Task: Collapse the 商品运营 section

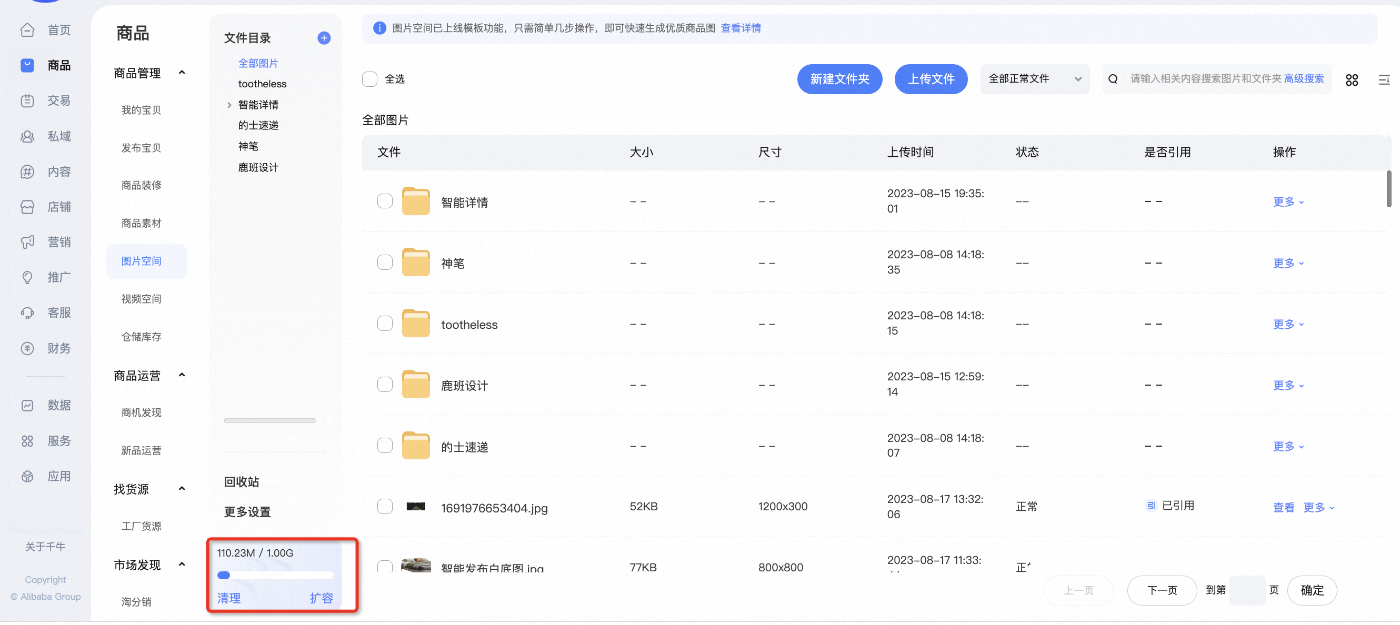Action: click(x=182, y=375)
